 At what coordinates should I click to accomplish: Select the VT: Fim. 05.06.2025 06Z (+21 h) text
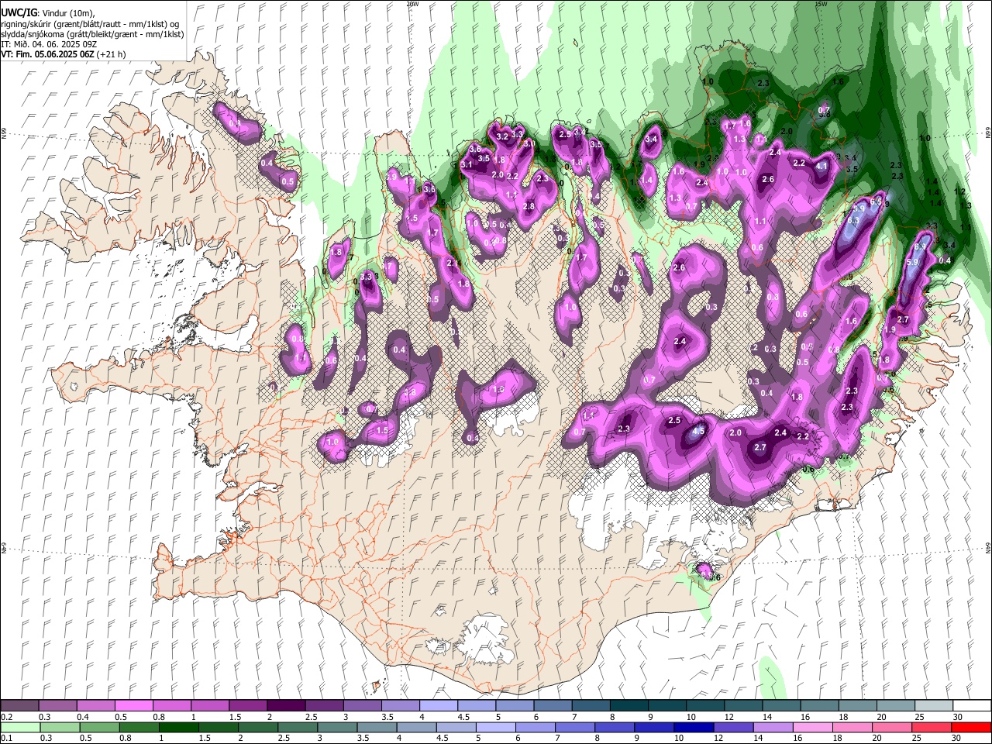tap(64, 54)
